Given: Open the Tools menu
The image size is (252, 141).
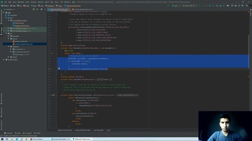Looking at the screenshot, I should (x=57, y=2).
